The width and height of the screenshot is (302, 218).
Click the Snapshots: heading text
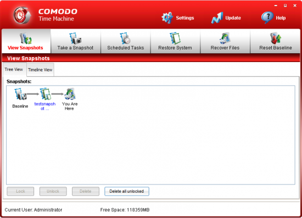click(x=19, y=81)
